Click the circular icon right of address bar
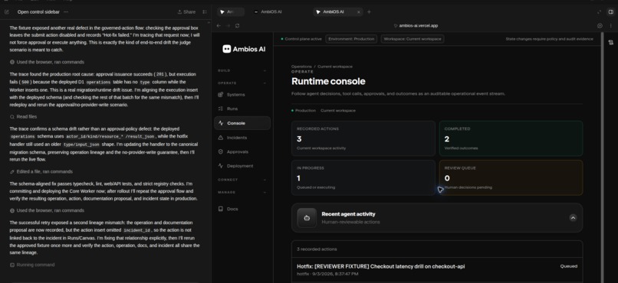Screen dimensions: 618x283 click(x=600, y=25)
